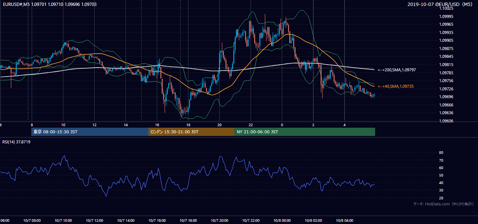Click hour 22 on price chart axis
This screenshot has height=224, width=478.
tap(251, 125)
